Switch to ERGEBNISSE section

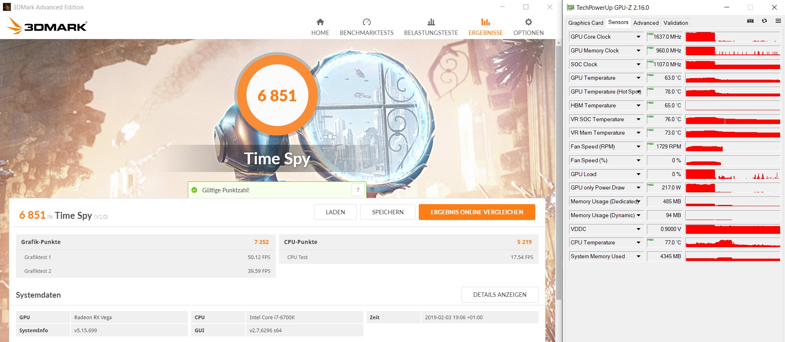point(486,27)
